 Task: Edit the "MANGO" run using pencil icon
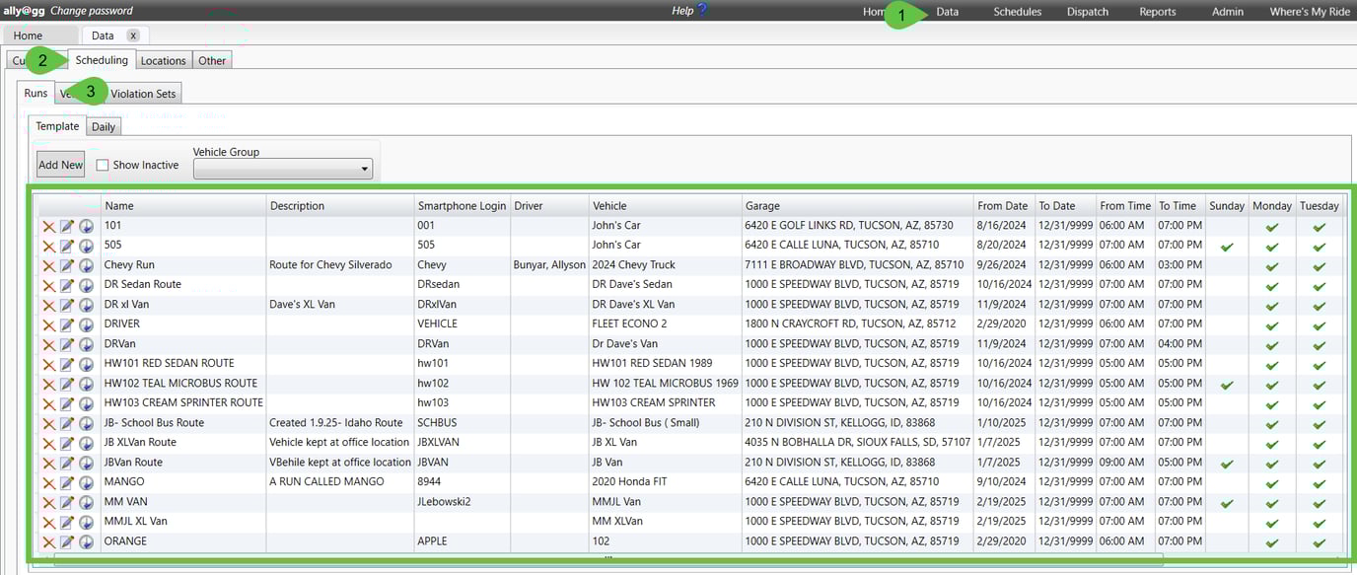65,481
